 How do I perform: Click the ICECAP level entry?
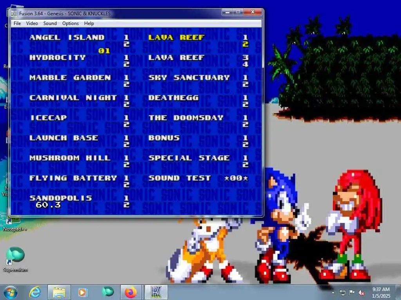coord(49,118)
